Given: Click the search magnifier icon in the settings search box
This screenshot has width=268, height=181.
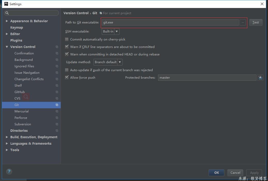Looking at the screenshot, I should pos(7,13).
